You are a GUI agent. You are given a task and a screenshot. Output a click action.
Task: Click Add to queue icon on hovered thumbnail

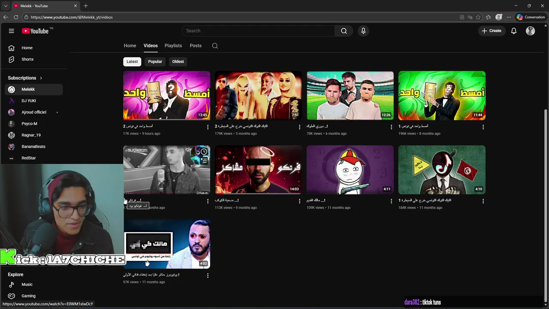204,161
